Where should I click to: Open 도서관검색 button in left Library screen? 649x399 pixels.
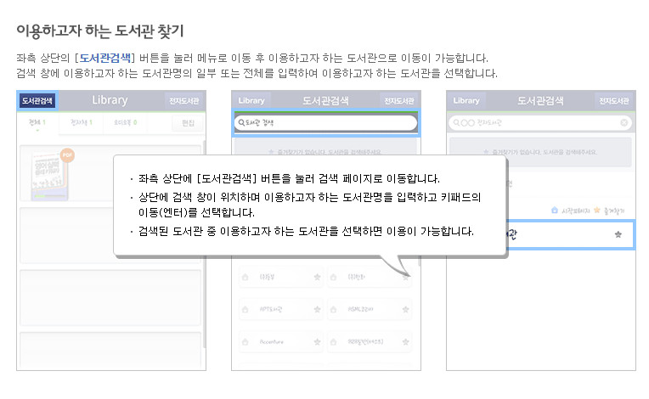(37, 101)
